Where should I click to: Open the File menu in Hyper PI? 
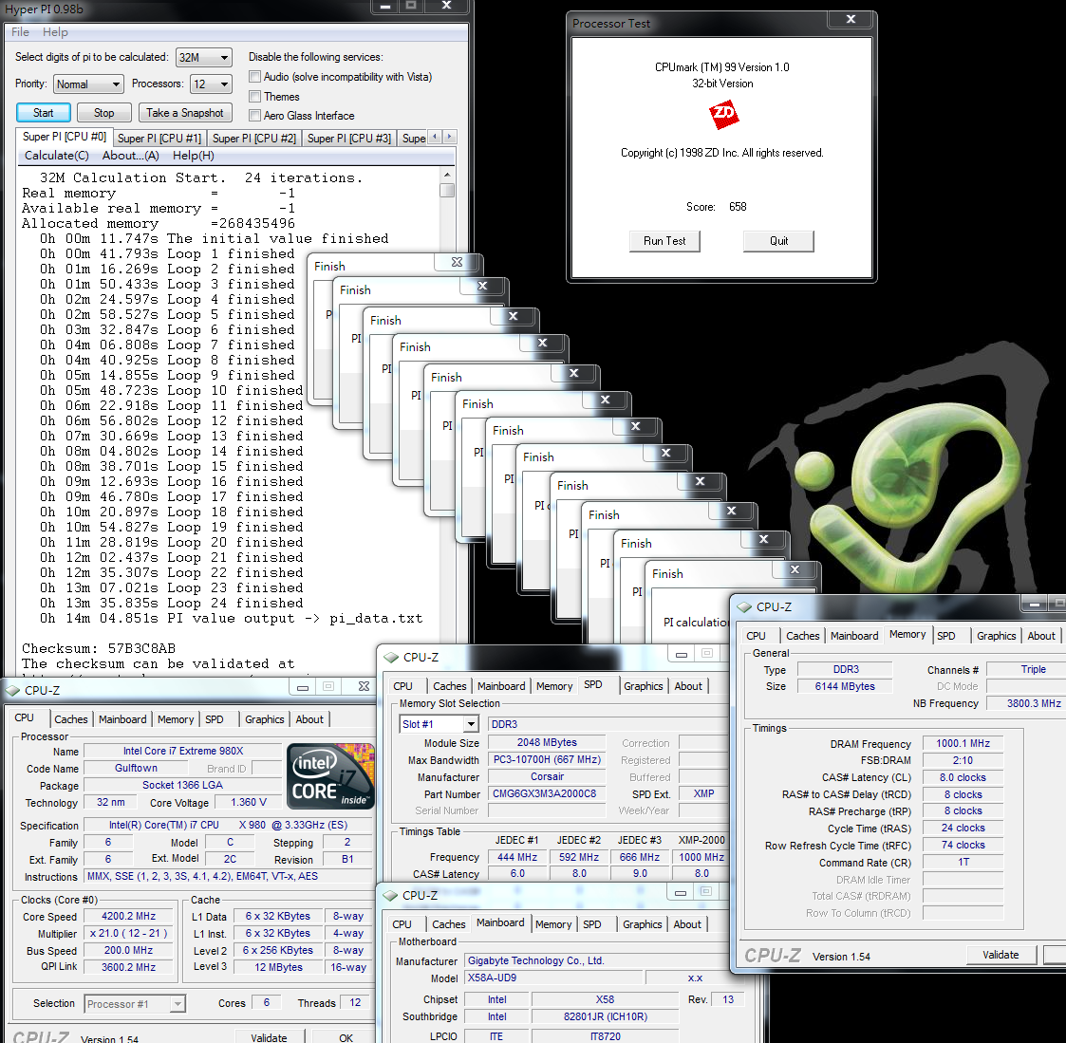click(20, 32)
